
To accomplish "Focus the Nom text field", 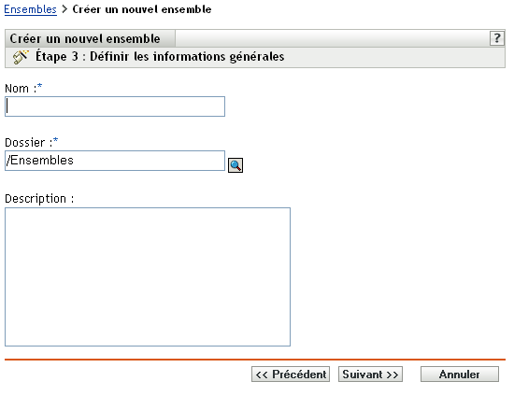I will pyautogui.click(x=115, y=106).
